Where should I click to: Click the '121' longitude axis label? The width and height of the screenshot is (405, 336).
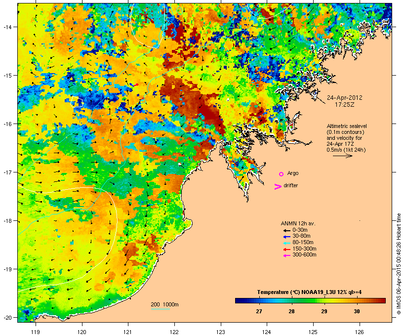128,332
